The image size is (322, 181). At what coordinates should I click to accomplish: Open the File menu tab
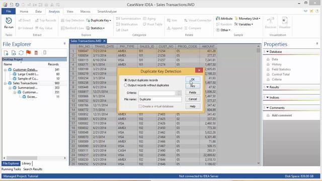(x=9, y=11)
